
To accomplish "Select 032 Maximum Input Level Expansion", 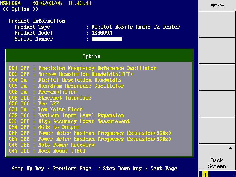I will pyautogui.click(x=66, y=115).
